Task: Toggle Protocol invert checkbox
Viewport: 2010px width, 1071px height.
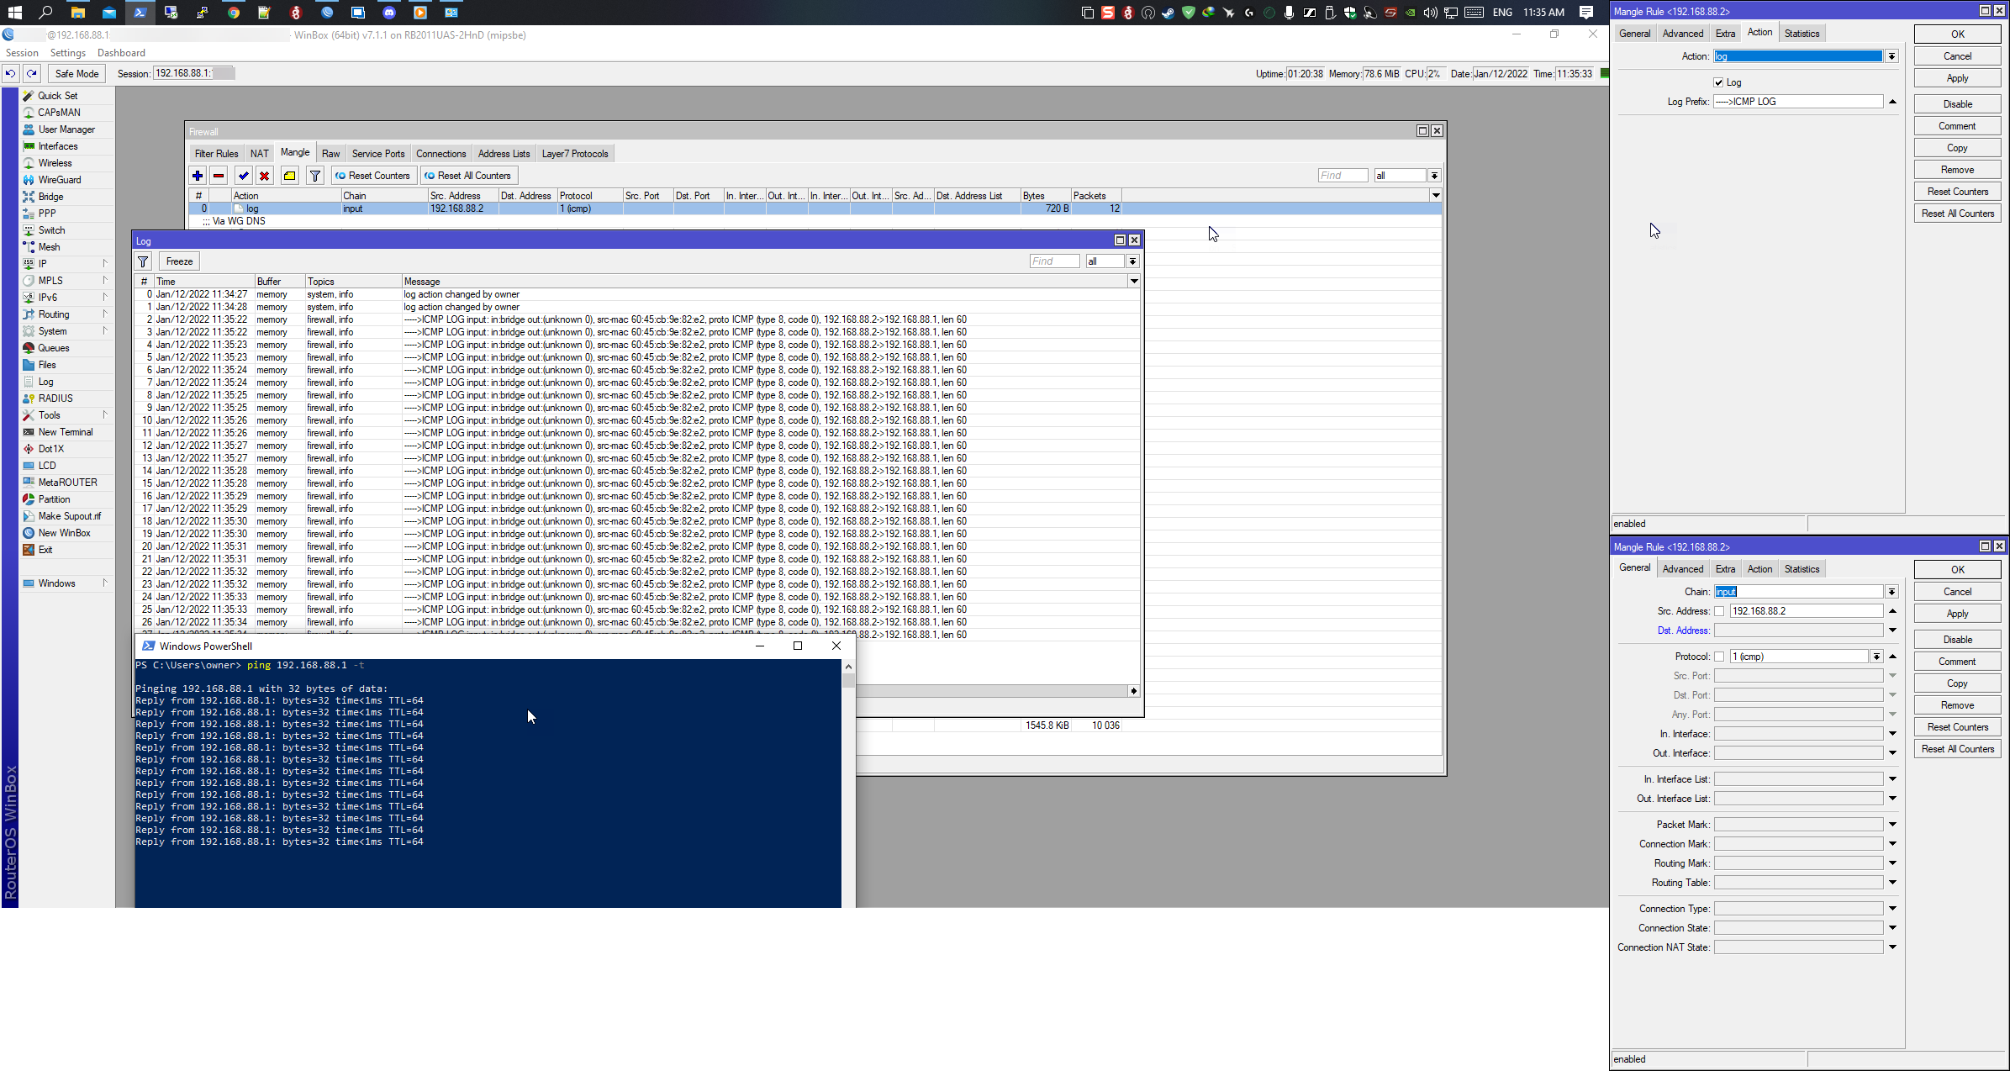Action: click(1719, 657)
